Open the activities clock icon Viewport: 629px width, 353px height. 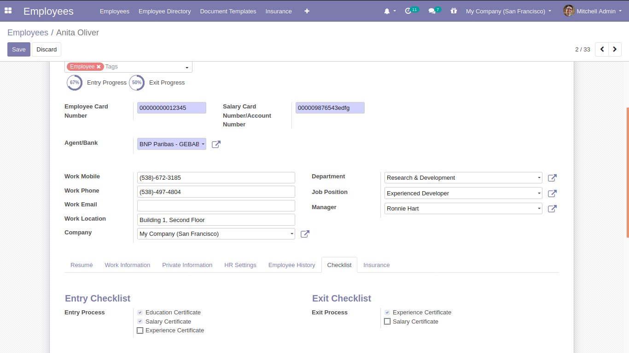(408, 11)
